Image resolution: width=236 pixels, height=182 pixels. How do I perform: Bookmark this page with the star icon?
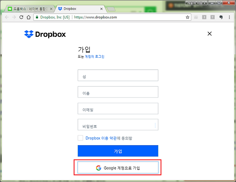[x=187, y=17]
